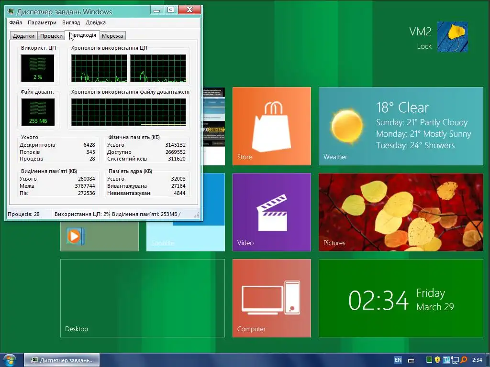Screen dimensions: 490x367
Task: Click the first CPU history graph
Action: pyautogui.click(x=99, y=68)
